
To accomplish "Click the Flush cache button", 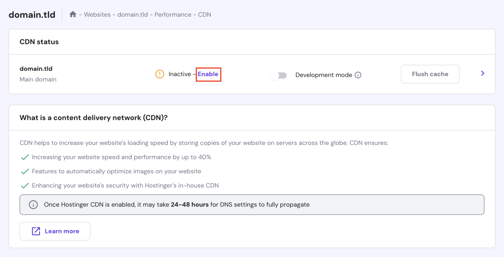I will 430,74.
